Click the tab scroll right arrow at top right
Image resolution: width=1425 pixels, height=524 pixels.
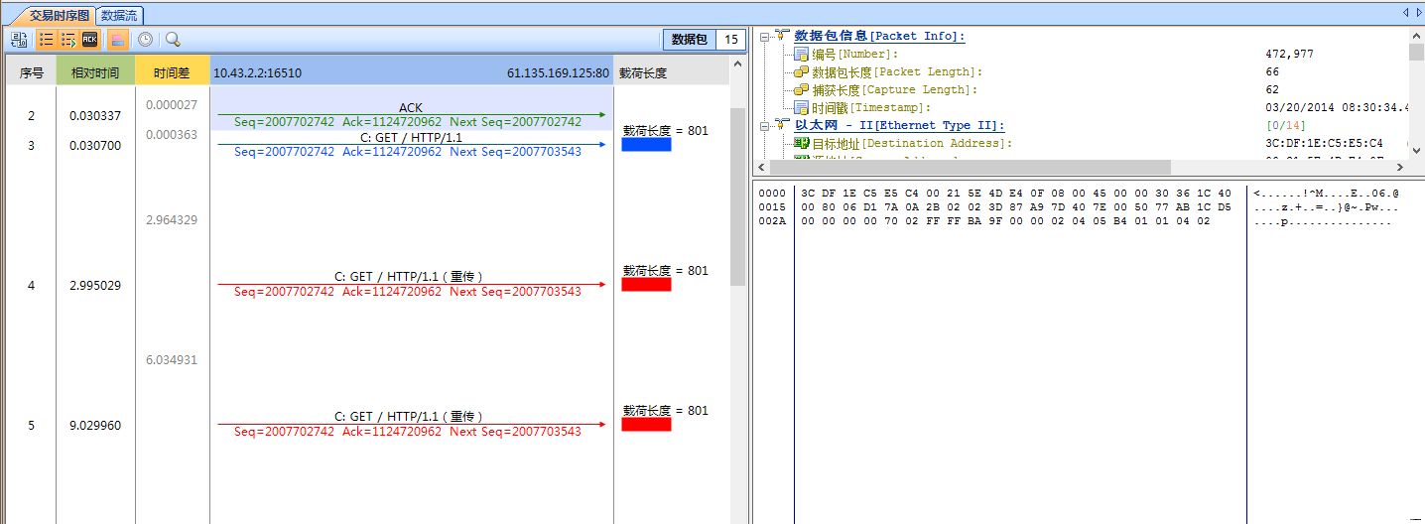coord(1417,13)
